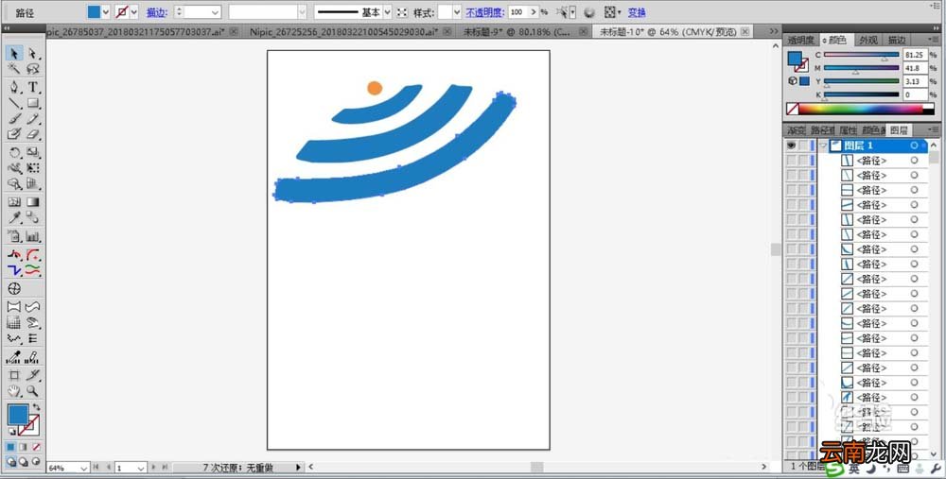The width and height of the screenshot is (946, 479).
Task: Select the Pencil tool
Action: point(32,119)
